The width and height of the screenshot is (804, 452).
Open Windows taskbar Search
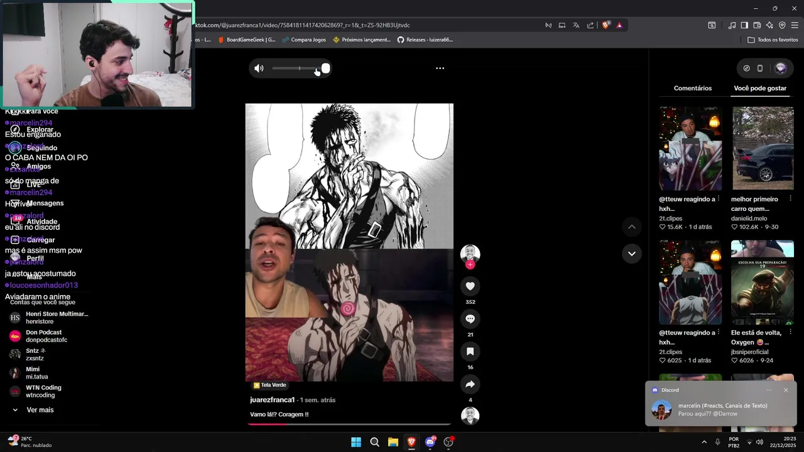point(374,442)
